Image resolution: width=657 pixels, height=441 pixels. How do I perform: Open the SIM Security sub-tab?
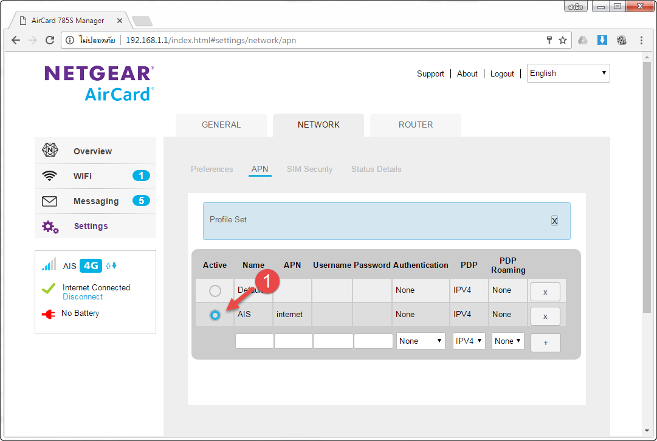coord(309,169)
